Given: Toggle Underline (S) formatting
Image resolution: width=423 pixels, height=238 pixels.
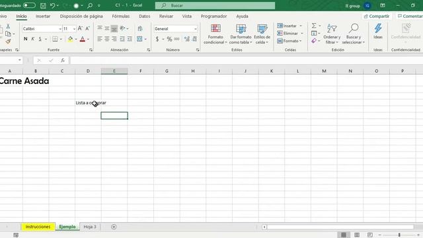Looking at the screenshot, I should pos(40,39).
